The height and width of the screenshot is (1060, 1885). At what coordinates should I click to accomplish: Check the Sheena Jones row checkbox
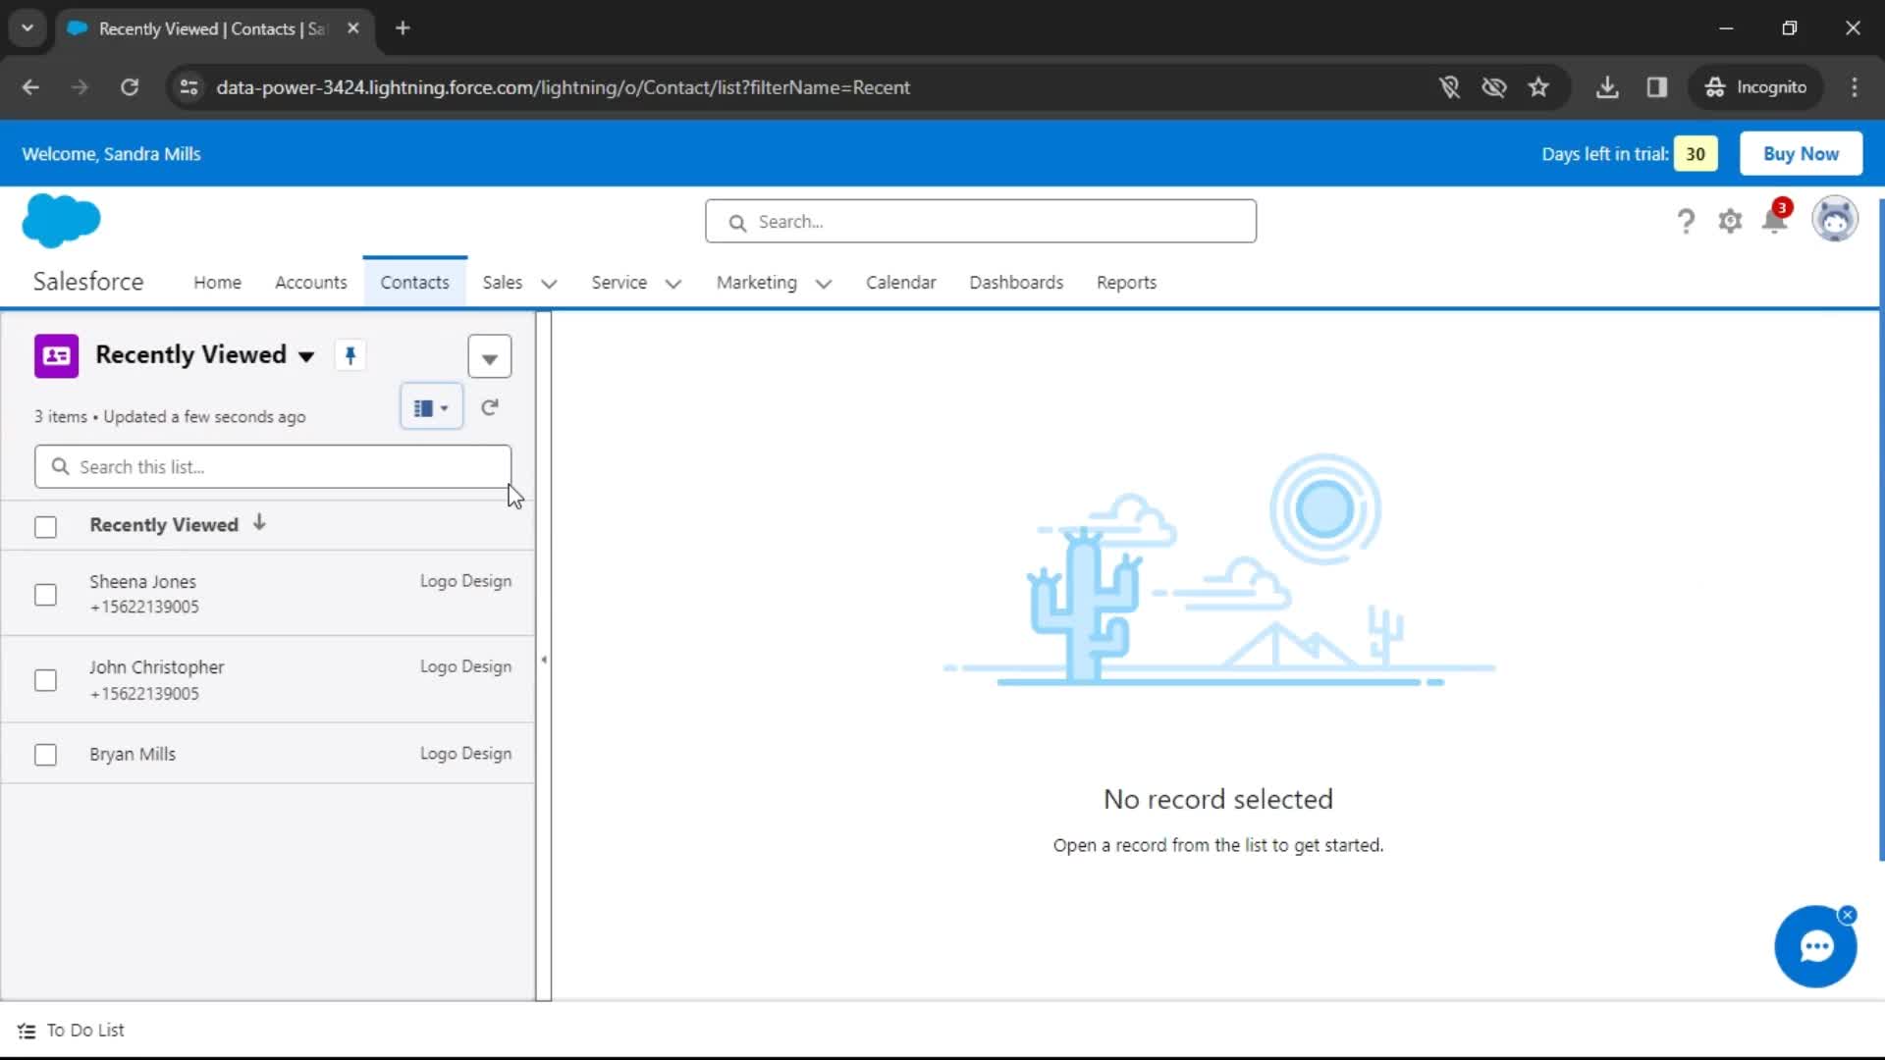(x=45, y=595)
